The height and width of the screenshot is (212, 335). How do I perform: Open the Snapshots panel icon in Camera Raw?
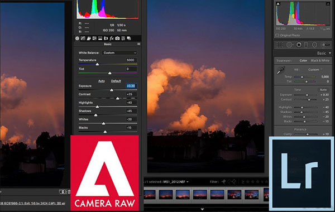tap(129, 38)
